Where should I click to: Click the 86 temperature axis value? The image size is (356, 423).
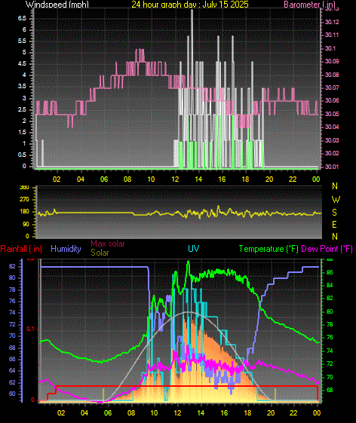(330, 272)
